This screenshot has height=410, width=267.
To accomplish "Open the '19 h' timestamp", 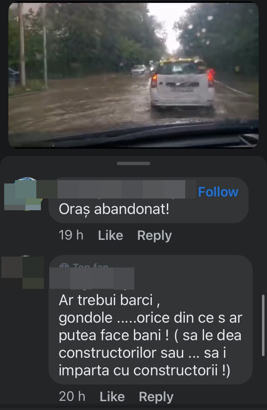I will [71, 235].
